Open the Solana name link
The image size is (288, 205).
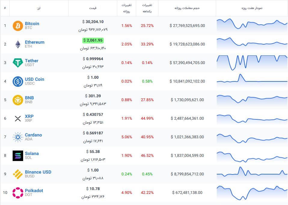click(32, 154)
